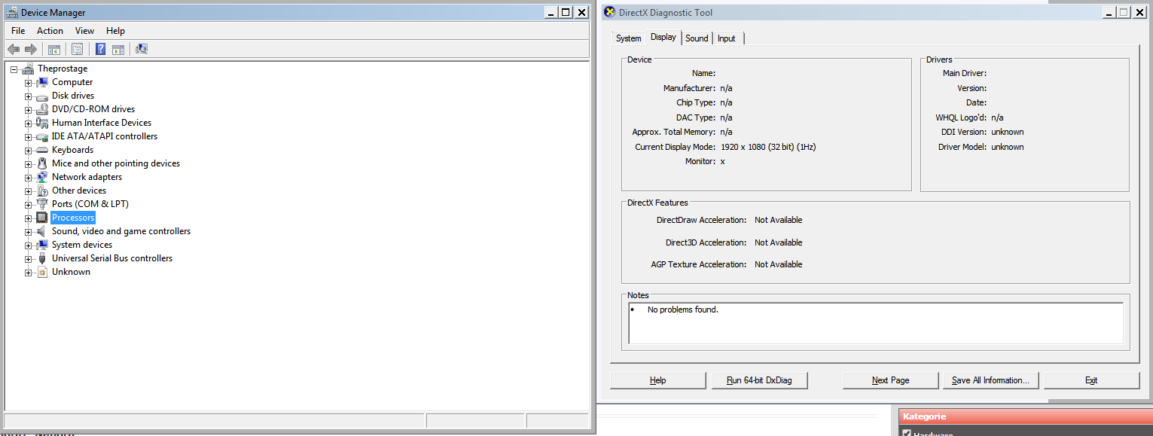
Task: Expand the Computer node
Action: 28,83
